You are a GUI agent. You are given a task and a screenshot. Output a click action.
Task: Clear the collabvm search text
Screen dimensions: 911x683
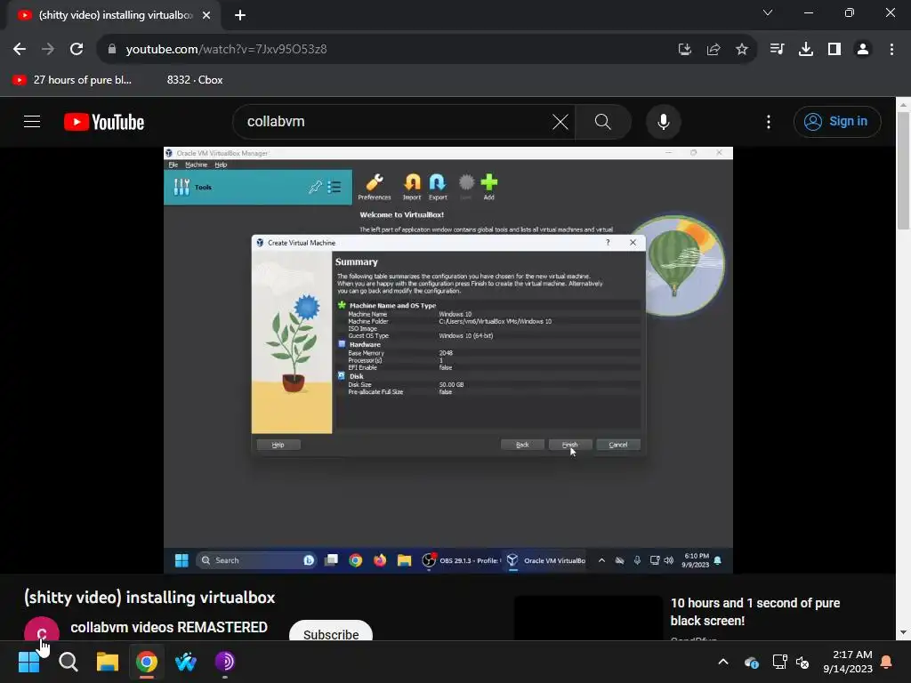pos(560,121)
